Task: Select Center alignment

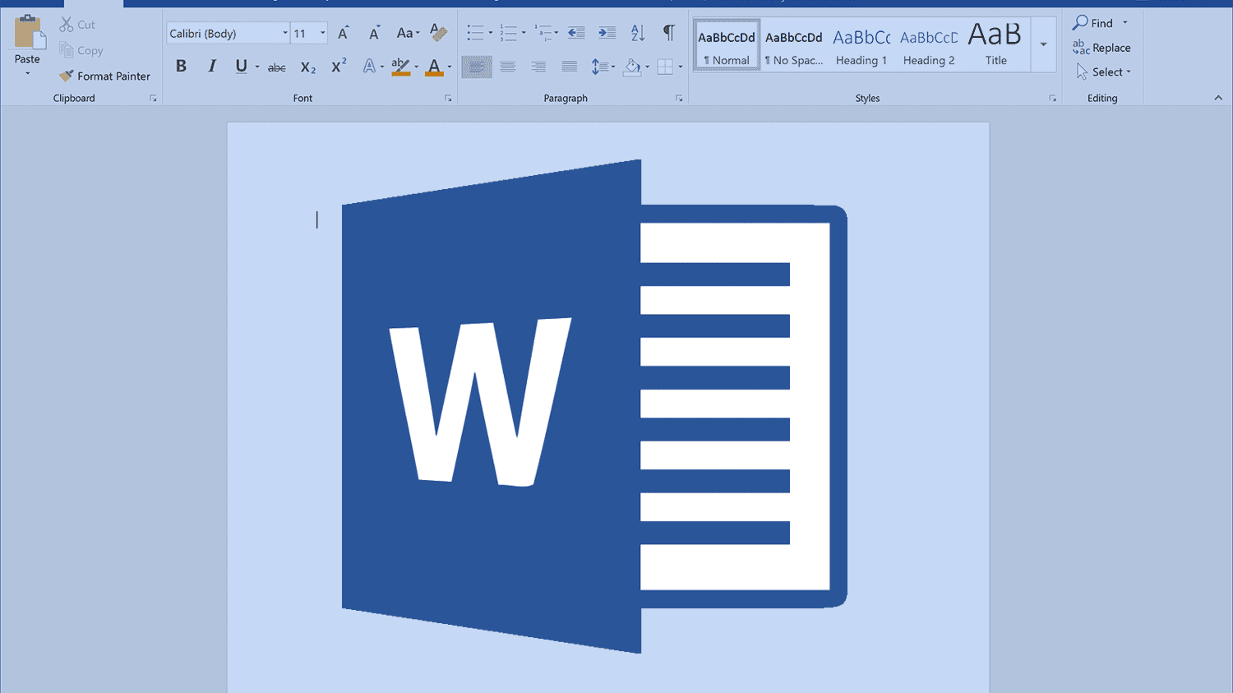Action: point(508,67)
